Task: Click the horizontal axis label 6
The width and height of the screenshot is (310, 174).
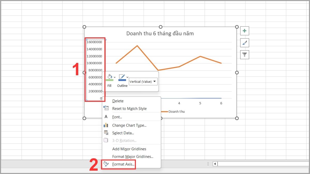Action: [221, 103]
